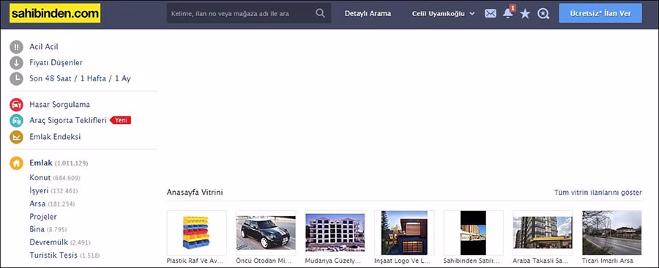The image size is (659, 268).
Task: Open the sahibinden.com logo homepage
Action: [x=55, y=13]
